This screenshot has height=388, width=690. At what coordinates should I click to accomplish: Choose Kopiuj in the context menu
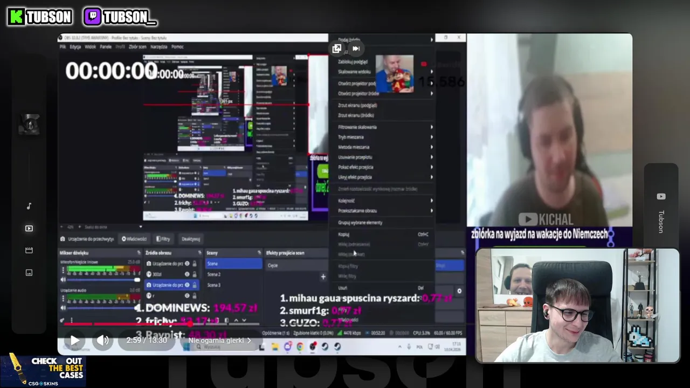coord(382,234)
